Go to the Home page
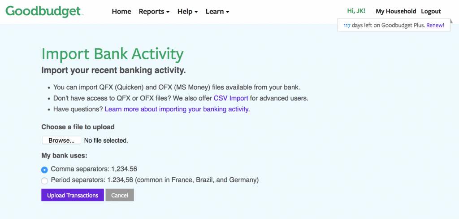 click(x=121, y=12)
